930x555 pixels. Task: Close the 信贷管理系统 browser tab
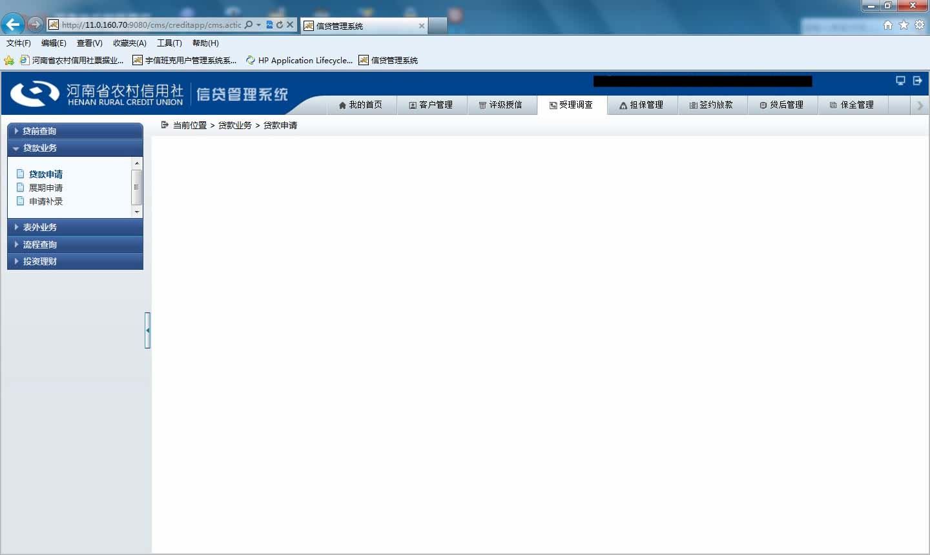point(422,26)
